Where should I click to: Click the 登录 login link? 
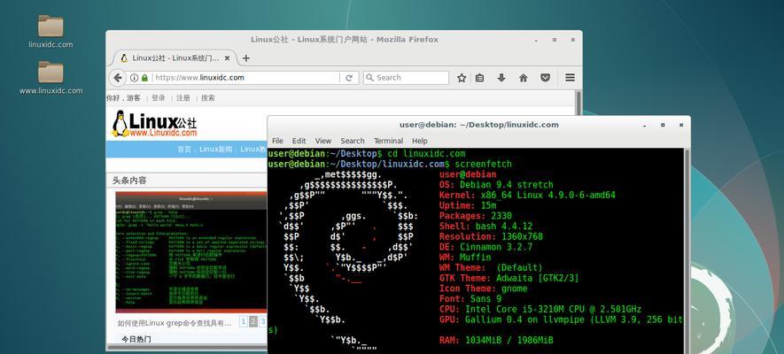click(x=159, y=98)
